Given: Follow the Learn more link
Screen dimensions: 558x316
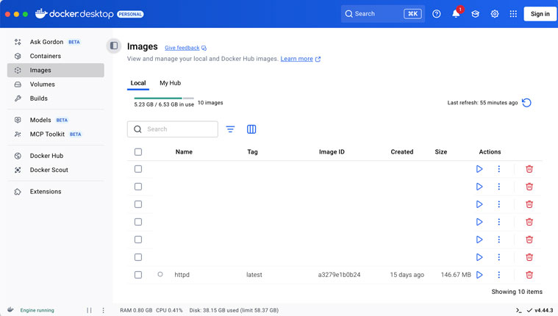Looking at the screenshot, I should click(301, 59).
